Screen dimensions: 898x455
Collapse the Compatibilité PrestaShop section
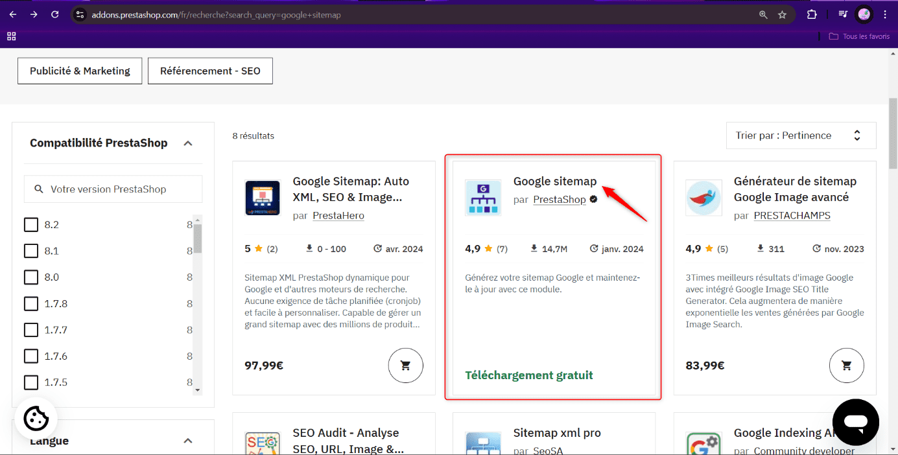pyautogui.click(x=188, y=143)
